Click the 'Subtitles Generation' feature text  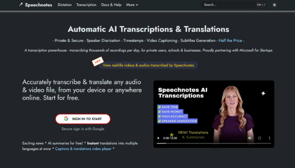coord(198,40)
